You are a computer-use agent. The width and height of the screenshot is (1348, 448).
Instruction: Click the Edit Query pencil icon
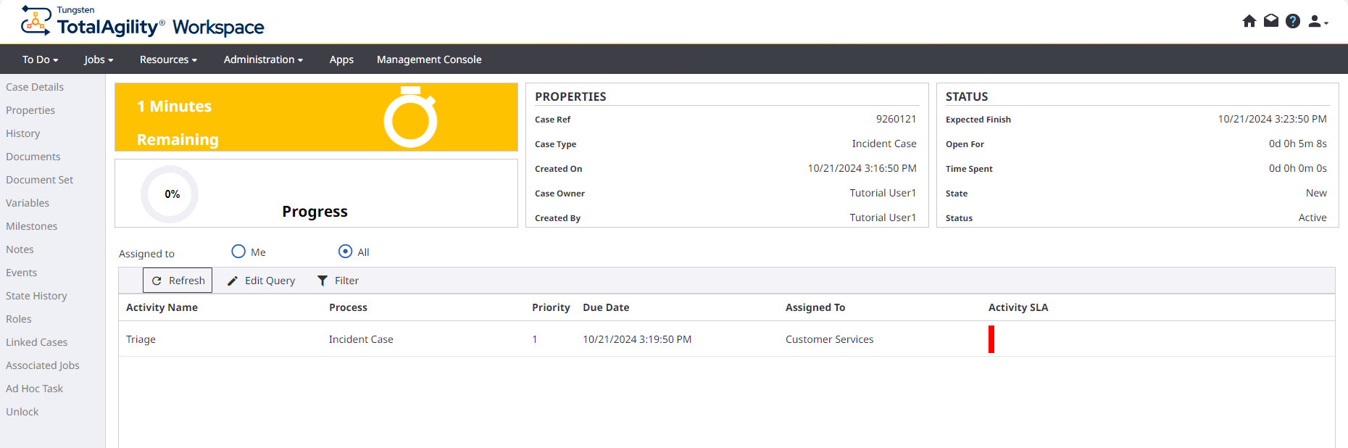tap(233, 281)
